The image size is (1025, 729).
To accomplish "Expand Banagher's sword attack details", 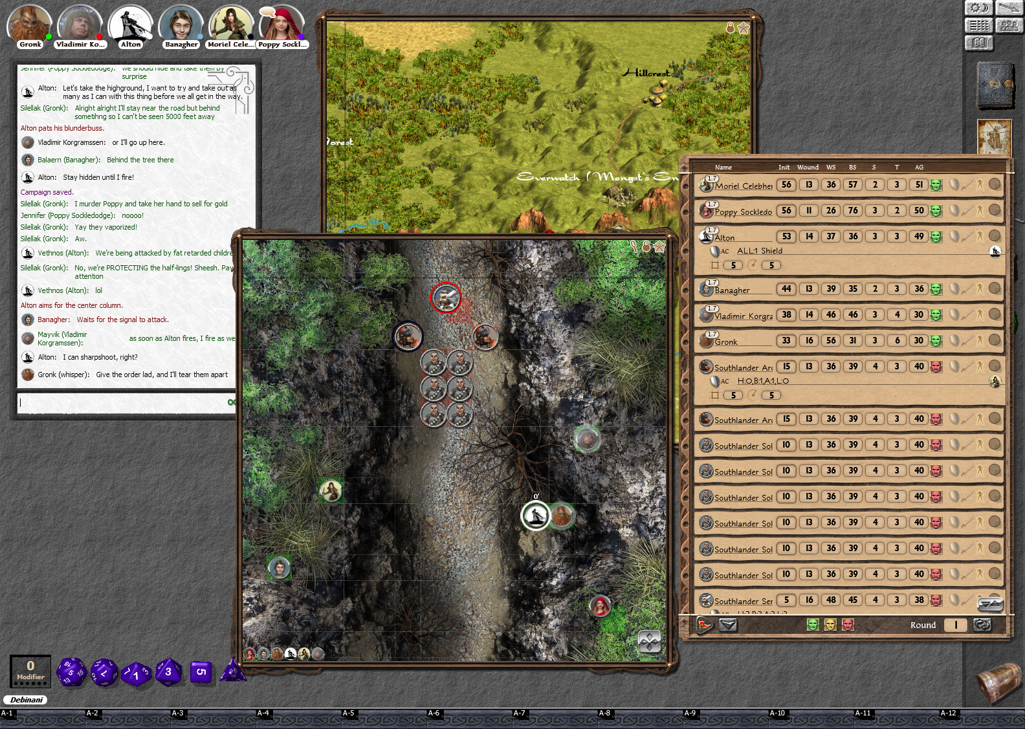I will (x=967, y=289).
